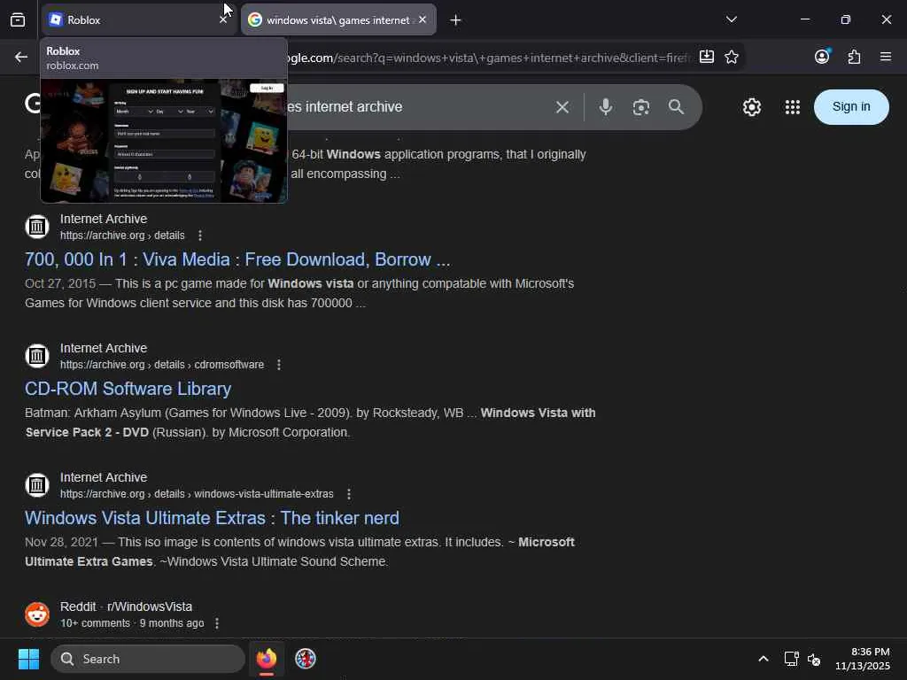This screenshot has width=907, height=680.
Task: Open the Firefox View icon at top left
Action: (x=18, y=19)
